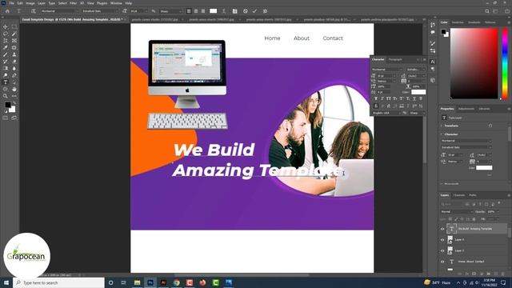
Task: Toggle Character and Paragraph panels button
Action: pyautogui.click(x=234, y=11)
